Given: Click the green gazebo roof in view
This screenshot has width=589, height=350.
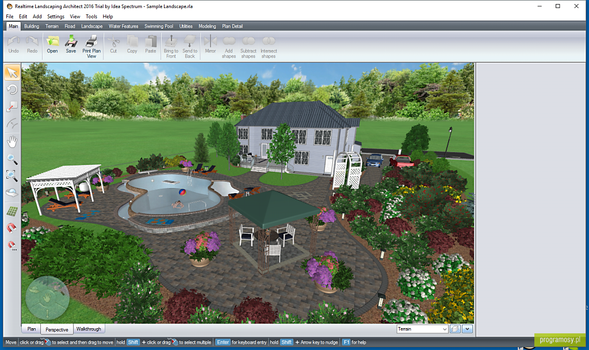Looking at the screenshot, I should point(274,209).
